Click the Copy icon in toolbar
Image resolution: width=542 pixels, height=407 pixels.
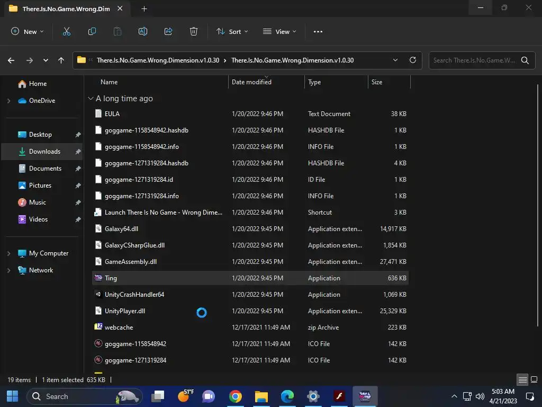[92, 31]
